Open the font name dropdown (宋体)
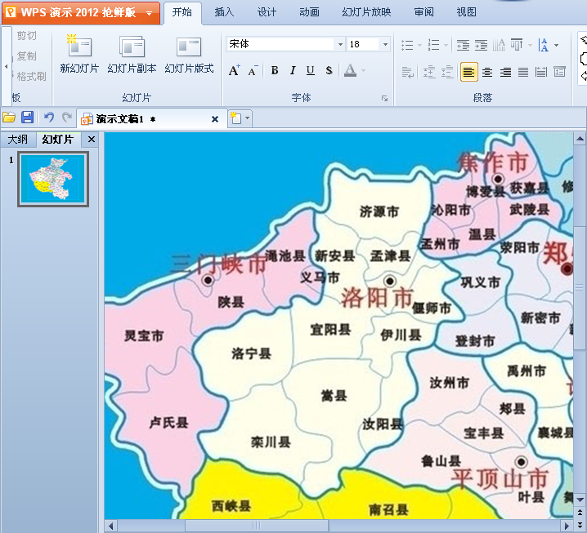The height and width of the screenshot is (533, 587). [340, 44]
